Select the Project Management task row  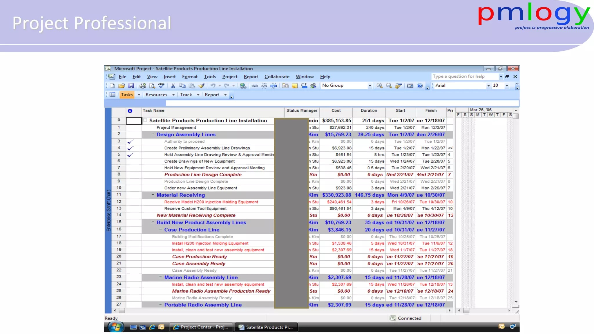click(x=282, y=127)
